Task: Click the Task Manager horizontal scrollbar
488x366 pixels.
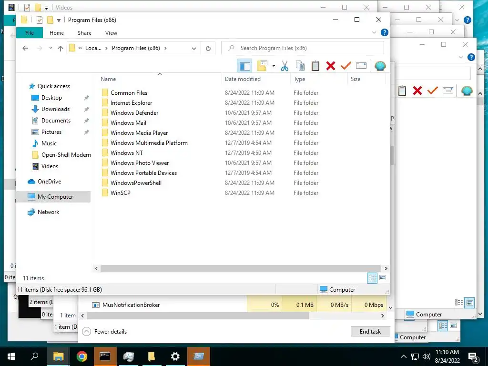Action: point(198,315)
